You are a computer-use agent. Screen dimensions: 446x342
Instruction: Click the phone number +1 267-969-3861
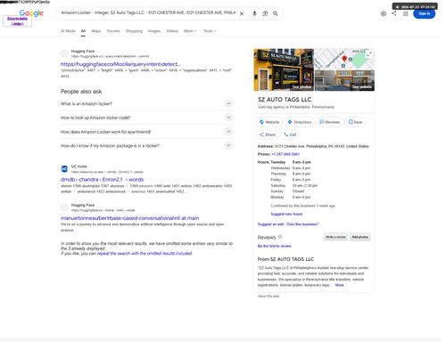point(285,154)
